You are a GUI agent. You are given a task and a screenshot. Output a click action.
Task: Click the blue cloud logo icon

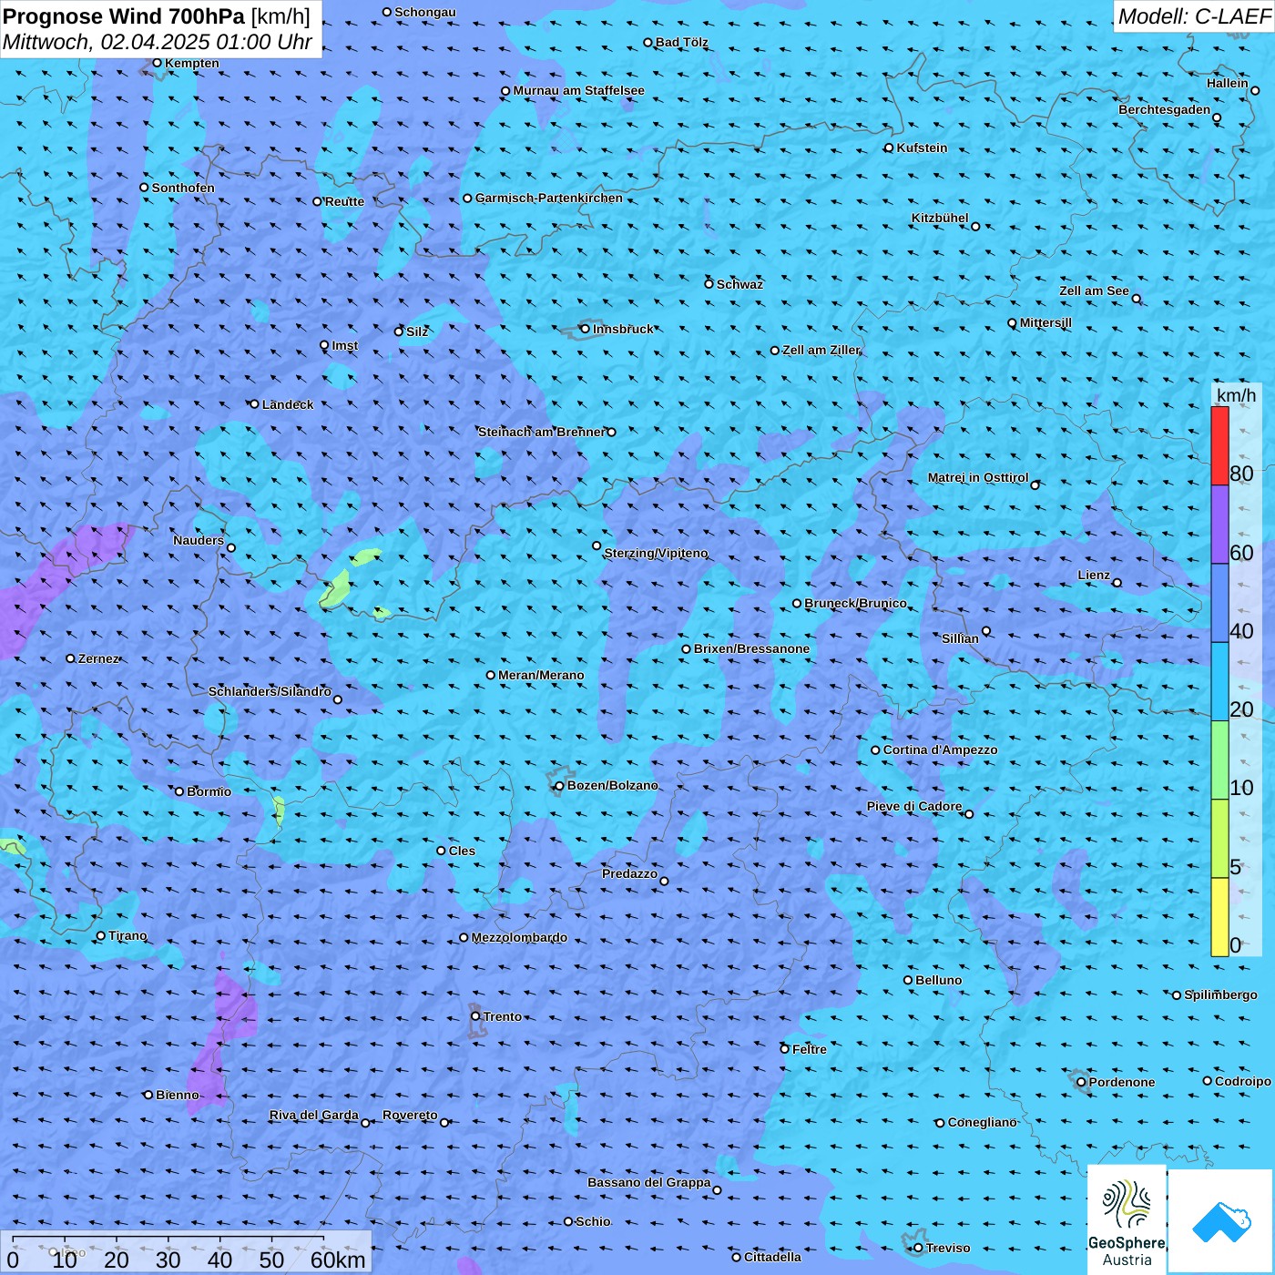click(1221, 1220)
